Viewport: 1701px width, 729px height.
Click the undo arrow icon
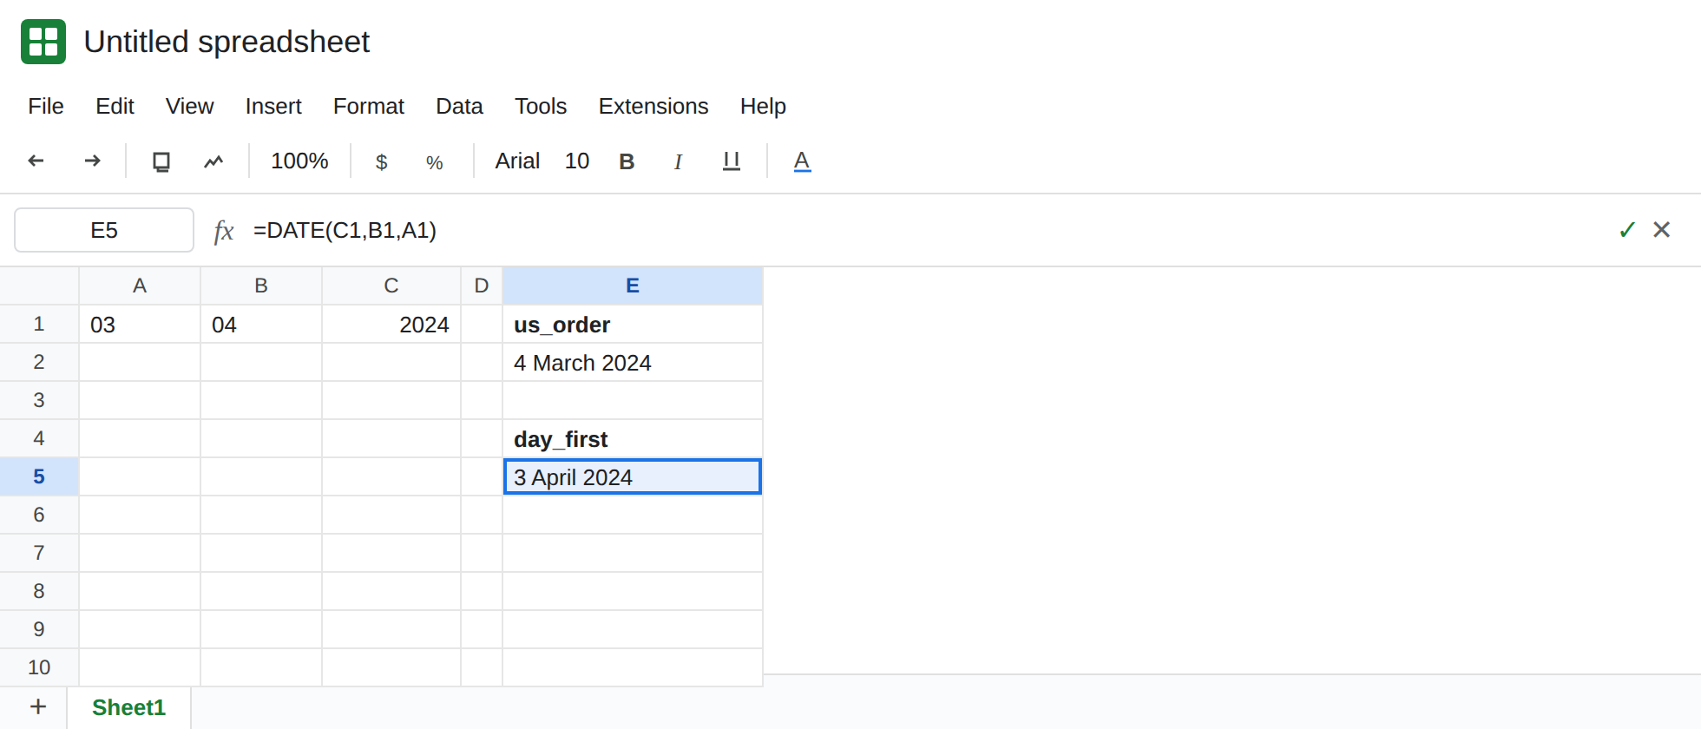click(x=36, y=161)
